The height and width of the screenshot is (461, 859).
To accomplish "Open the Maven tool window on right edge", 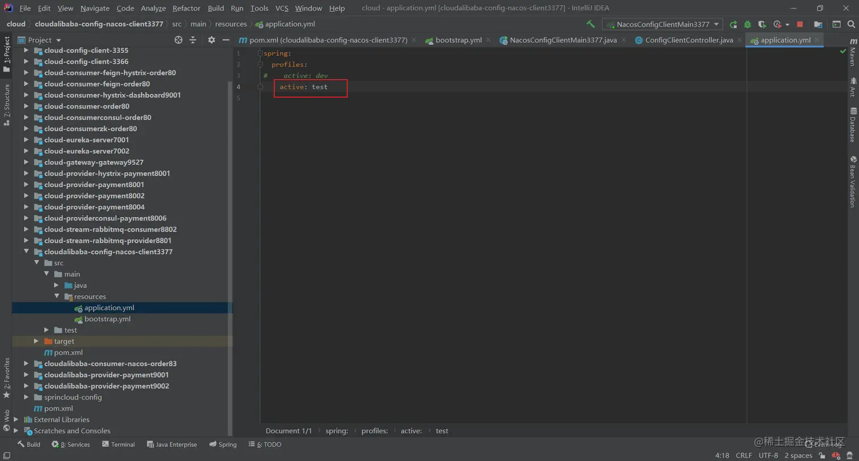I will (x=853, y=52).
